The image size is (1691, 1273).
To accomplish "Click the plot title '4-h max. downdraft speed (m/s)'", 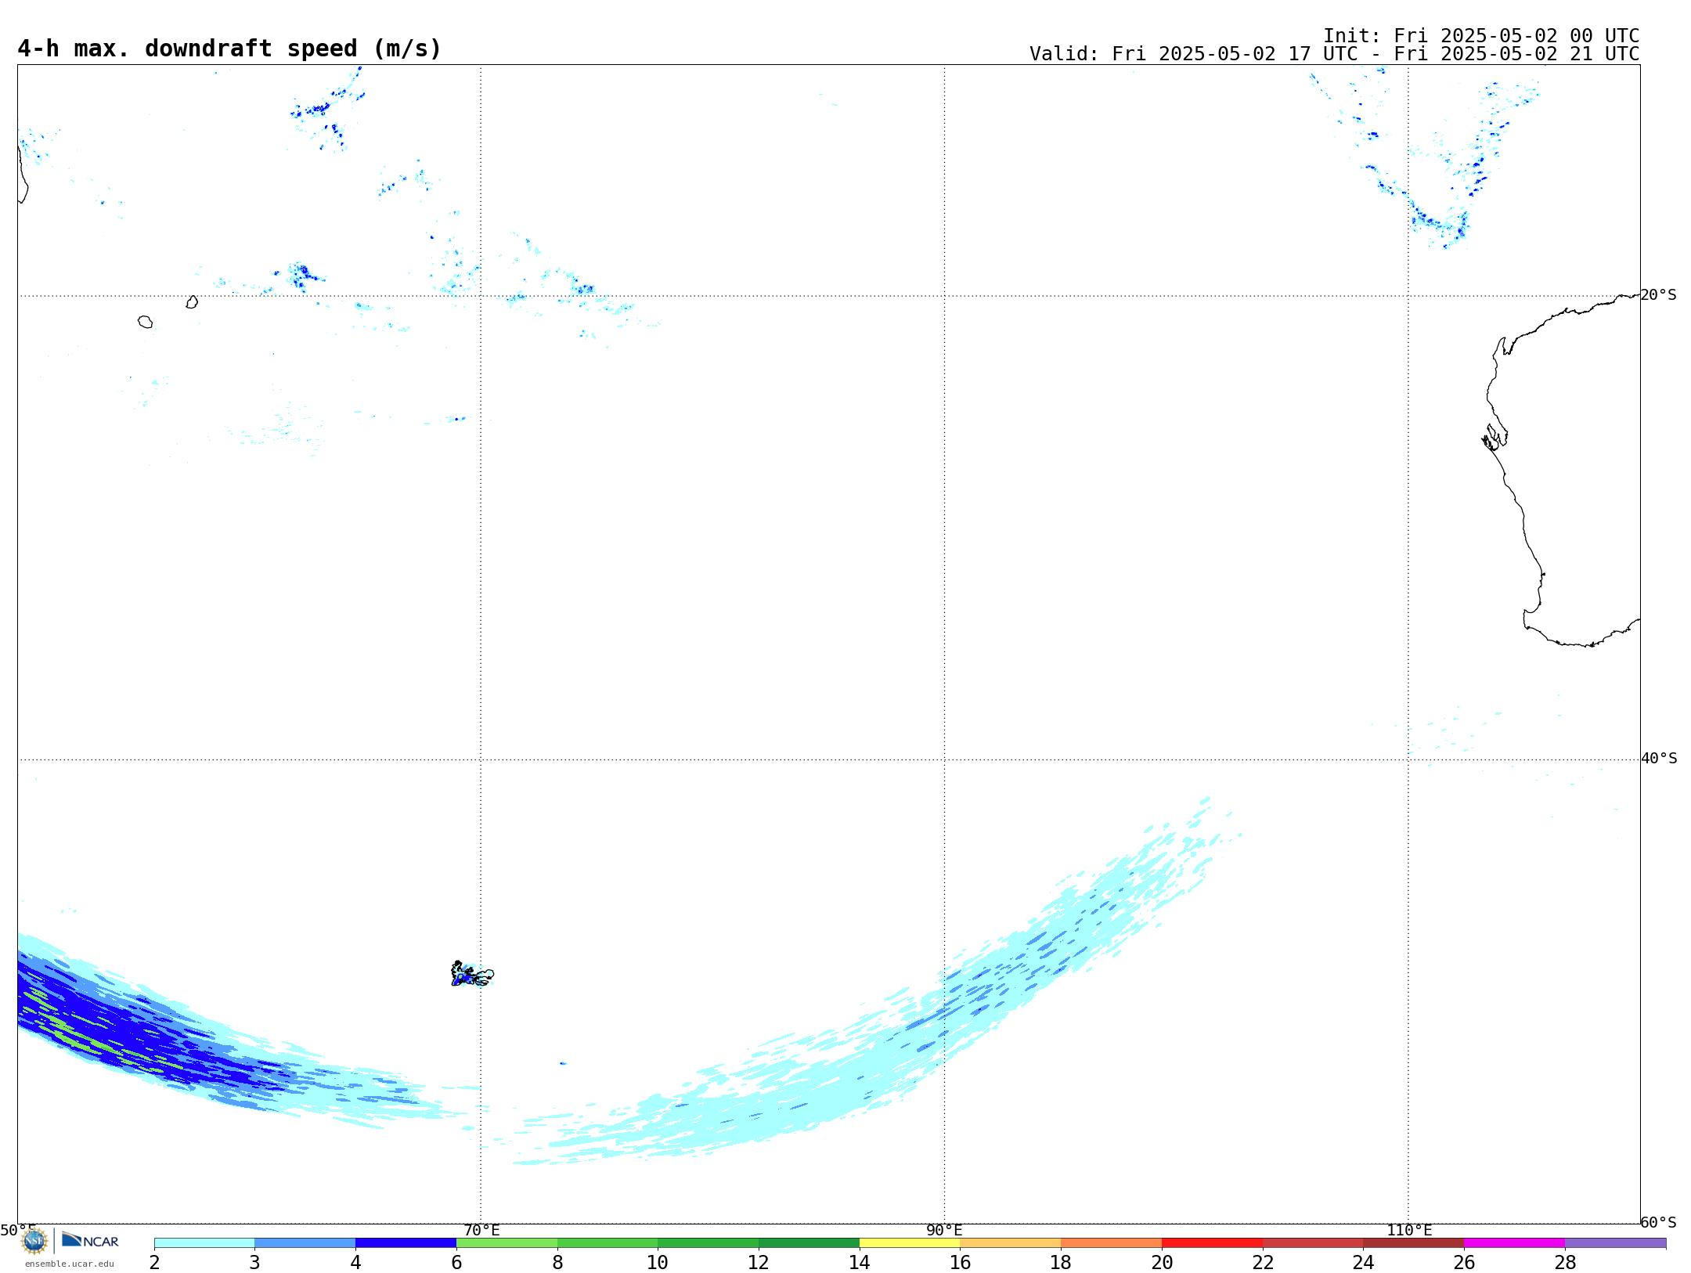I will (x=229, y=49).
